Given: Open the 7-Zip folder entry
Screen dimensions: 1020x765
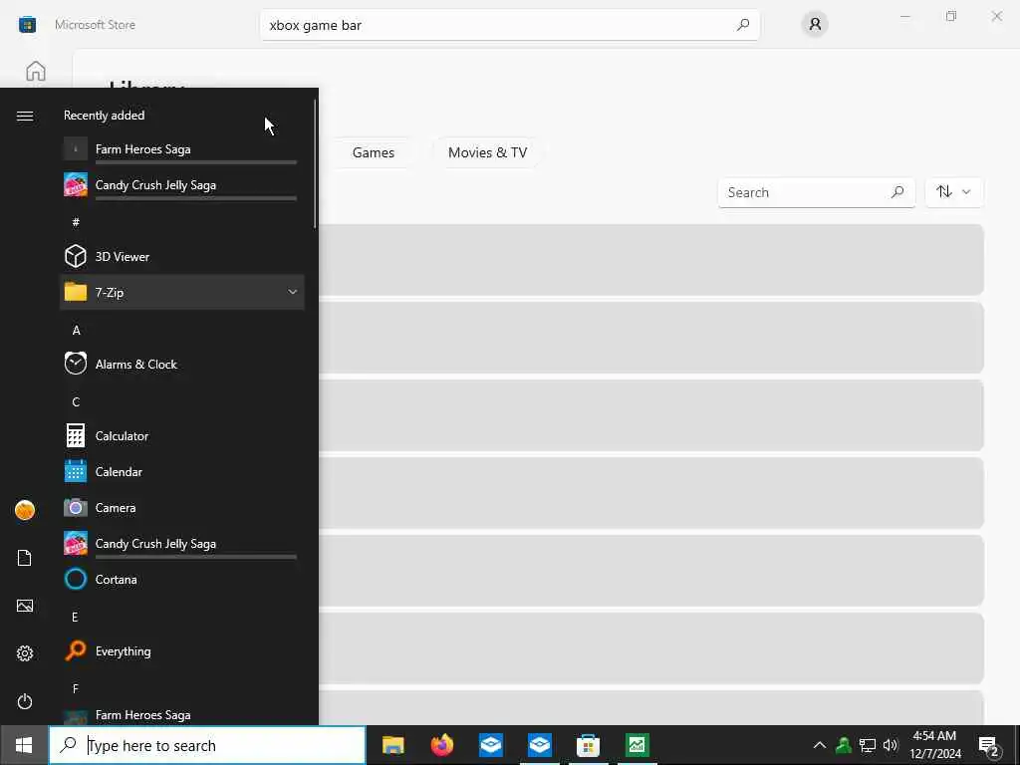Looking at the screenshot, I should tap(182, 292).
